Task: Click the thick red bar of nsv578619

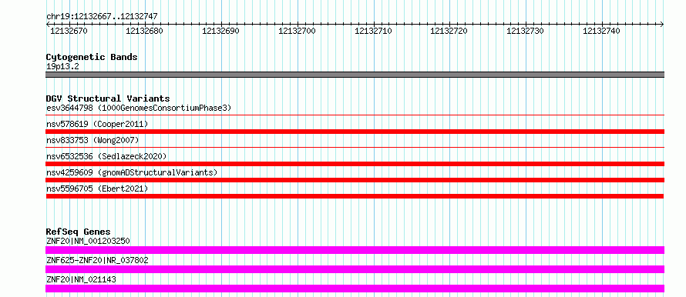Action: 355,132
